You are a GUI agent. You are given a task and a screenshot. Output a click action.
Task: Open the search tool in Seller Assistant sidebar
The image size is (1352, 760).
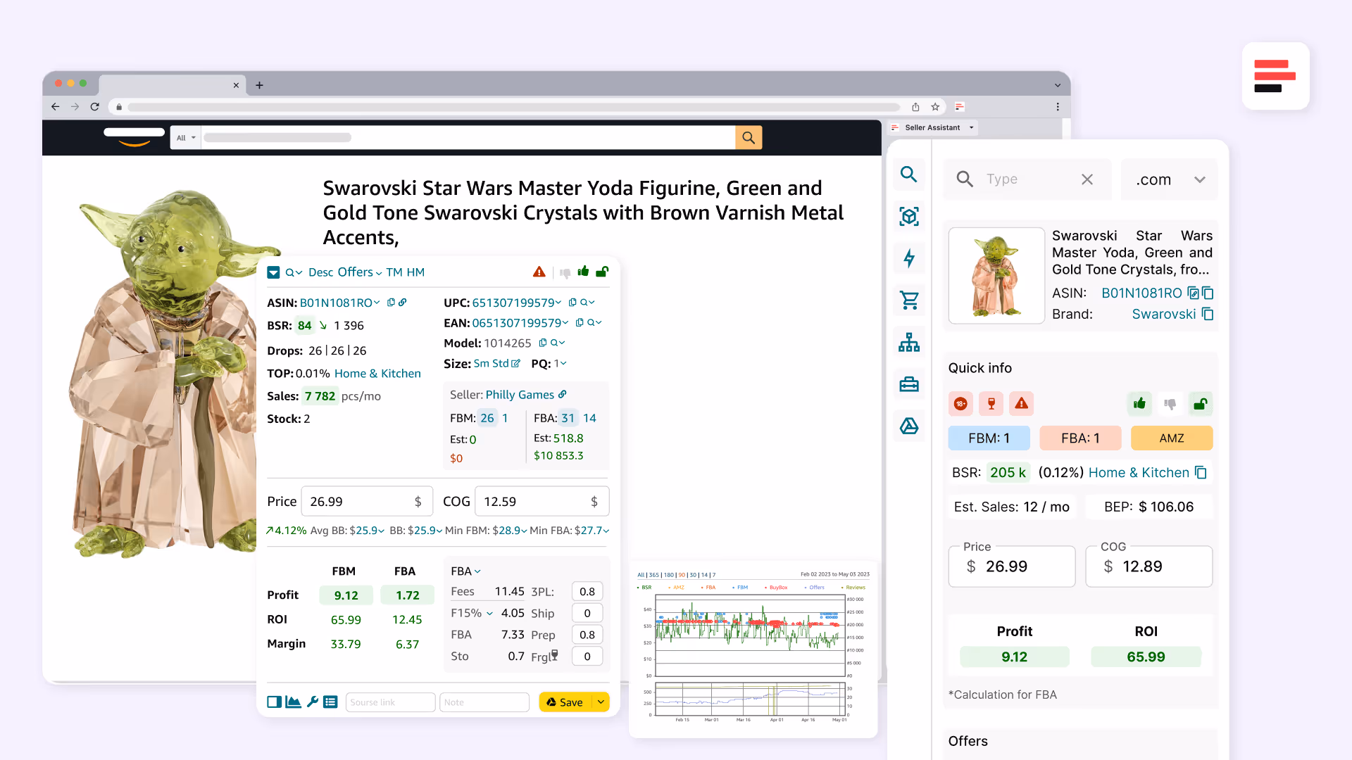tap(909, 175)
